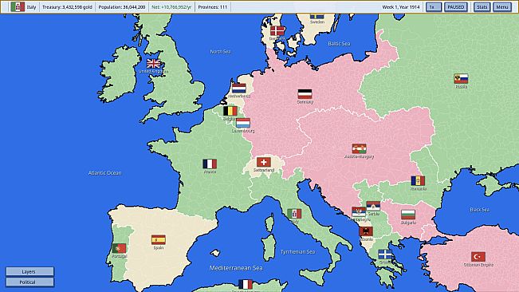Click the United Kingdom flag icon
Viewport: 519px width, 292px height.
153,63
